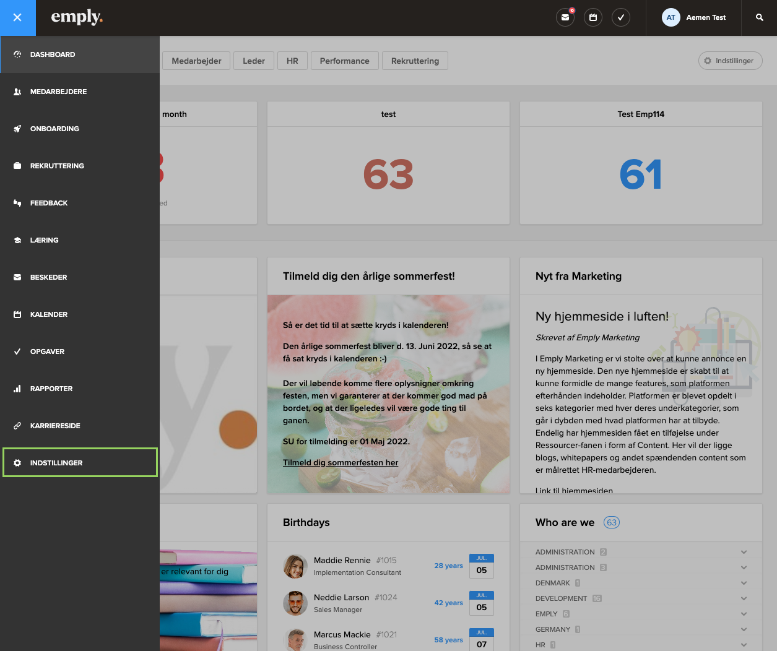The height and width of the screenshot is (651, 777).
Task: Click the search magnifier icon
Action: pyautogui.click(x=759, y=17)
